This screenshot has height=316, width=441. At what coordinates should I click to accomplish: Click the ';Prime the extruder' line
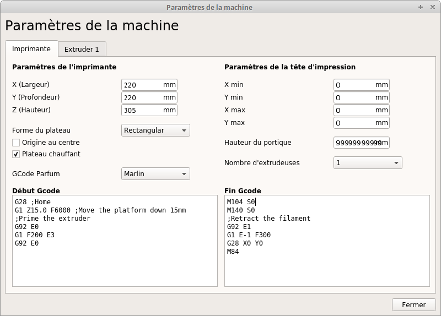52,219
